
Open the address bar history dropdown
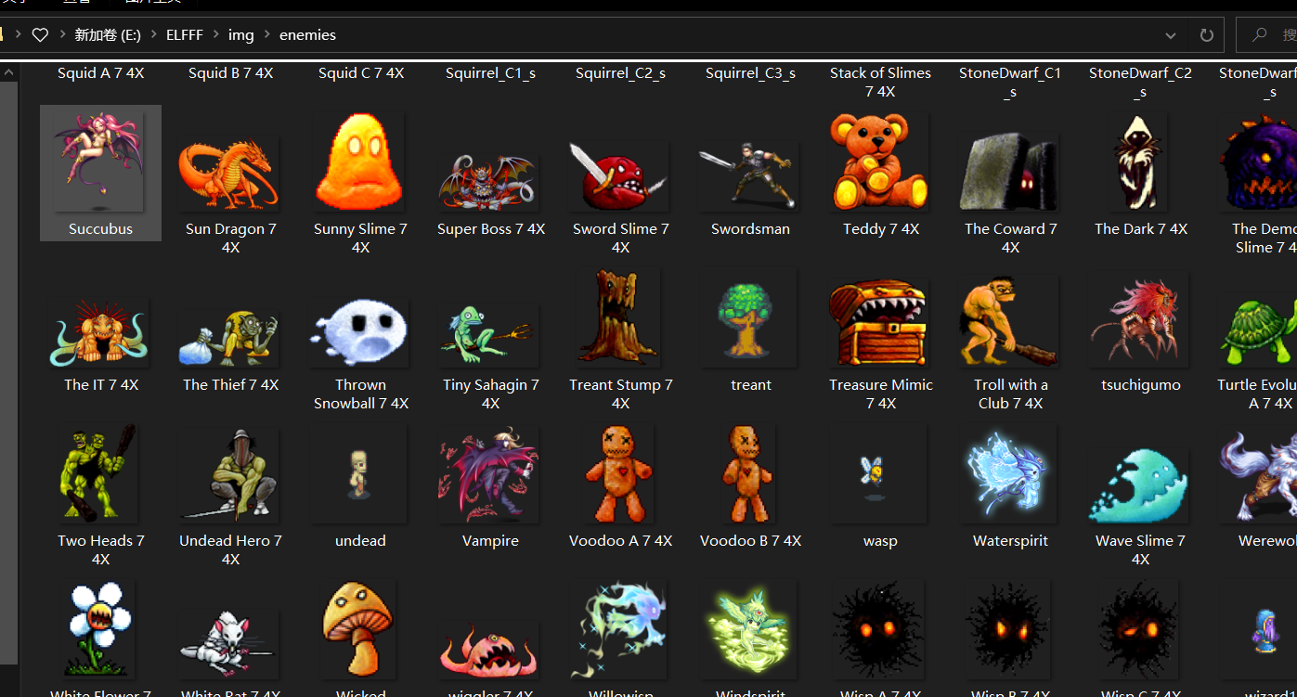tap(1170, 35)
